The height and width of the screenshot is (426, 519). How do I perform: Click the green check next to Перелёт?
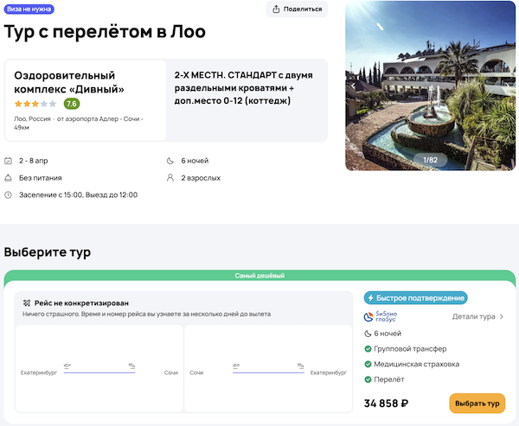pos(368,379)
